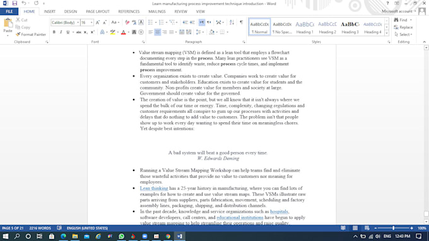The height and width of the screenshot is (241, 429).
Task: Apply the text highlight color
Action: pos(113,32)
